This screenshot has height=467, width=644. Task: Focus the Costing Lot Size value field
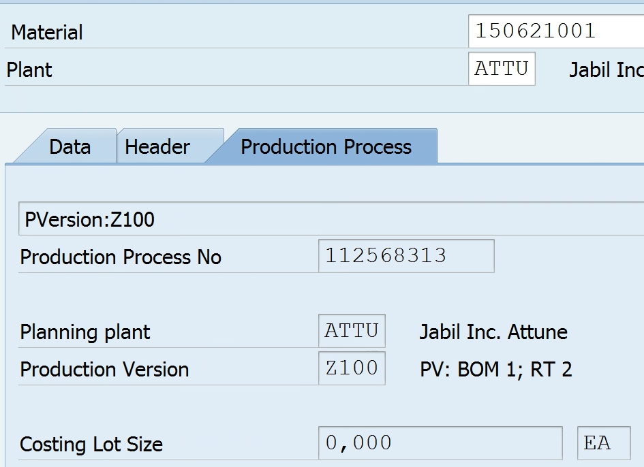440,444
